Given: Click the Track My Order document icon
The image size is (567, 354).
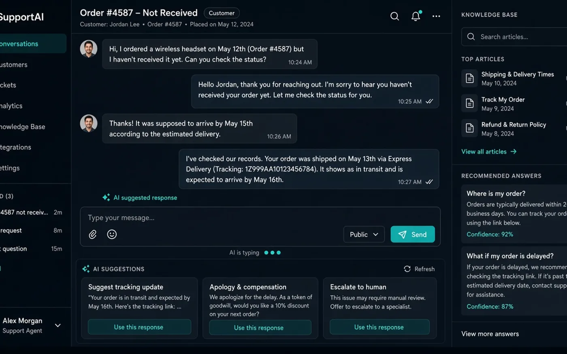Looking at the screenshot, I should (470, 104).
